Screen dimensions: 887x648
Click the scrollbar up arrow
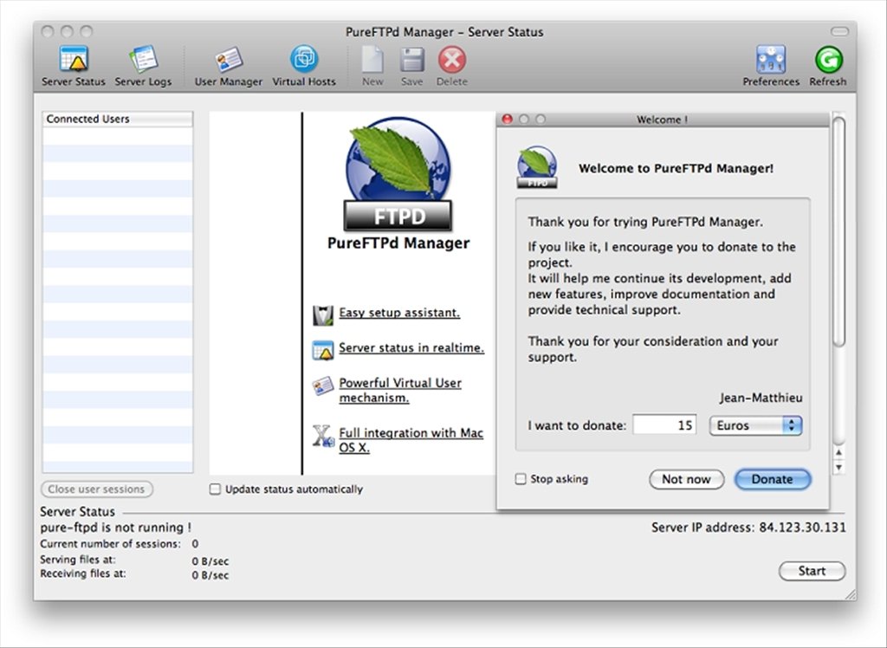point(838,453)
